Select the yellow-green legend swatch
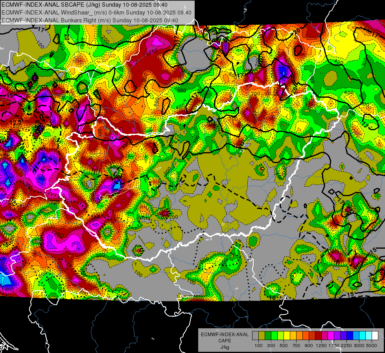Image resolution: width=385 pixels, height=353 pixels. pyautogui.click(x=280, y=336)
